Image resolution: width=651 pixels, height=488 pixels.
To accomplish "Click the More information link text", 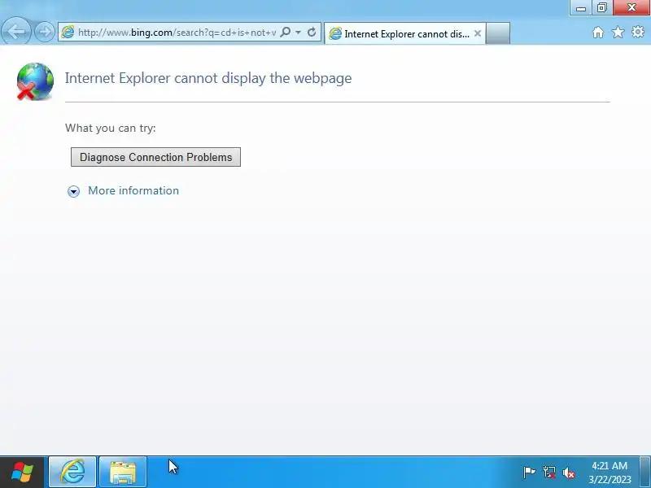I will (x=133, y=190).
